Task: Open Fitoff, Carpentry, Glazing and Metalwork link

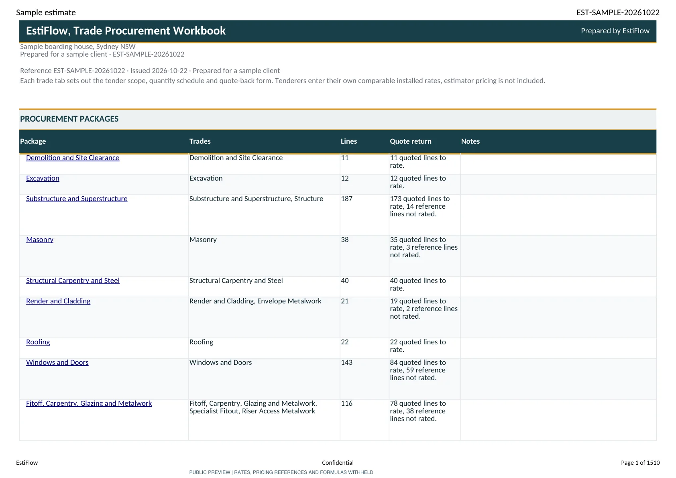Action: click(x=89, y=403)
